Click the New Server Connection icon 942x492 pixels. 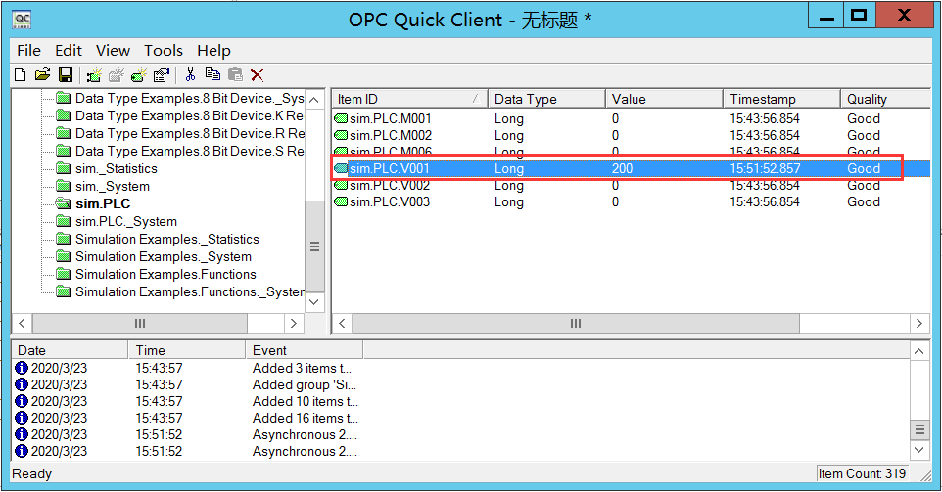tap(94, 75)
